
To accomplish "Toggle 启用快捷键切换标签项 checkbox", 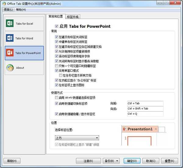I will [x=56, y=103].
